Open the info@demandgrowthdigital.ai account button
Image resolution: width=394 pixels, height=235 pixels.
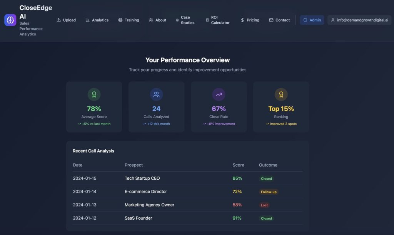click(x=359, y=20)
